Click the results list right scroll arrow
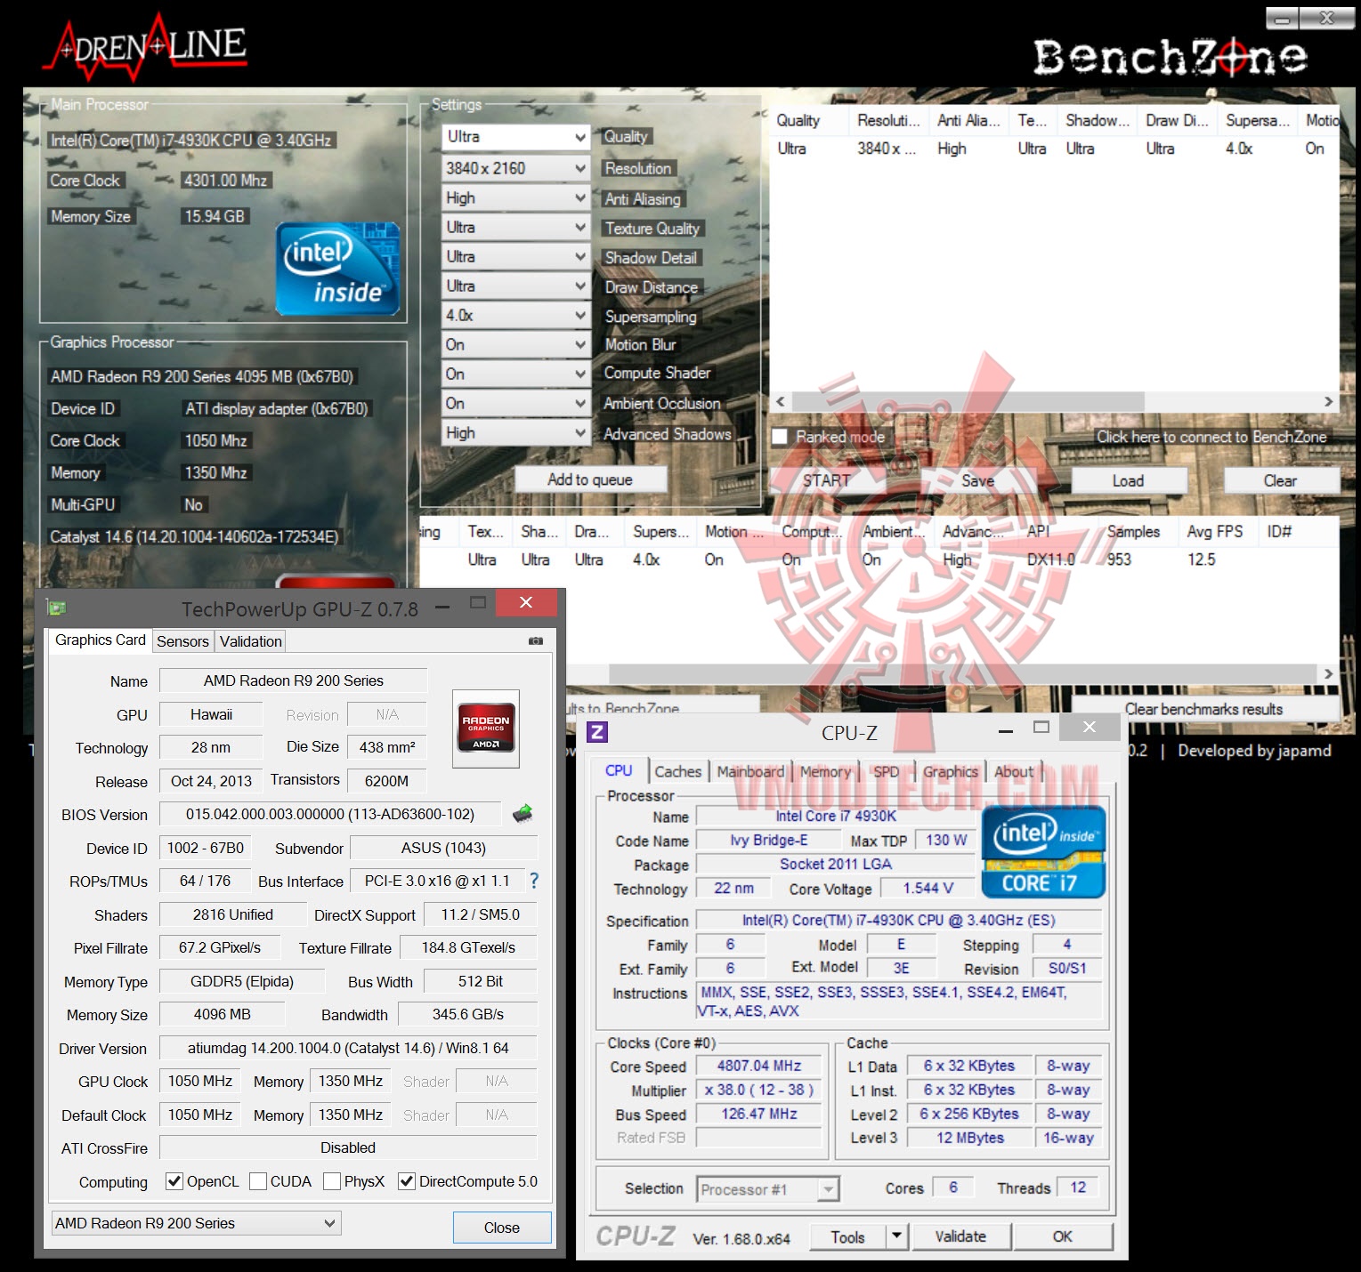Image resolution: width=1361 pixels, height=1272 pixels. click(x=1328, y=673)
